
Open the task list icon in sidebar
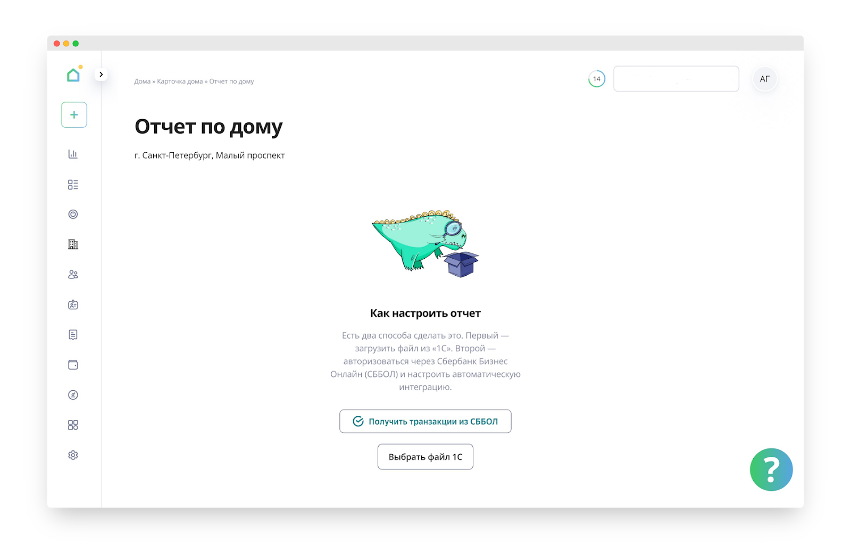73,184
